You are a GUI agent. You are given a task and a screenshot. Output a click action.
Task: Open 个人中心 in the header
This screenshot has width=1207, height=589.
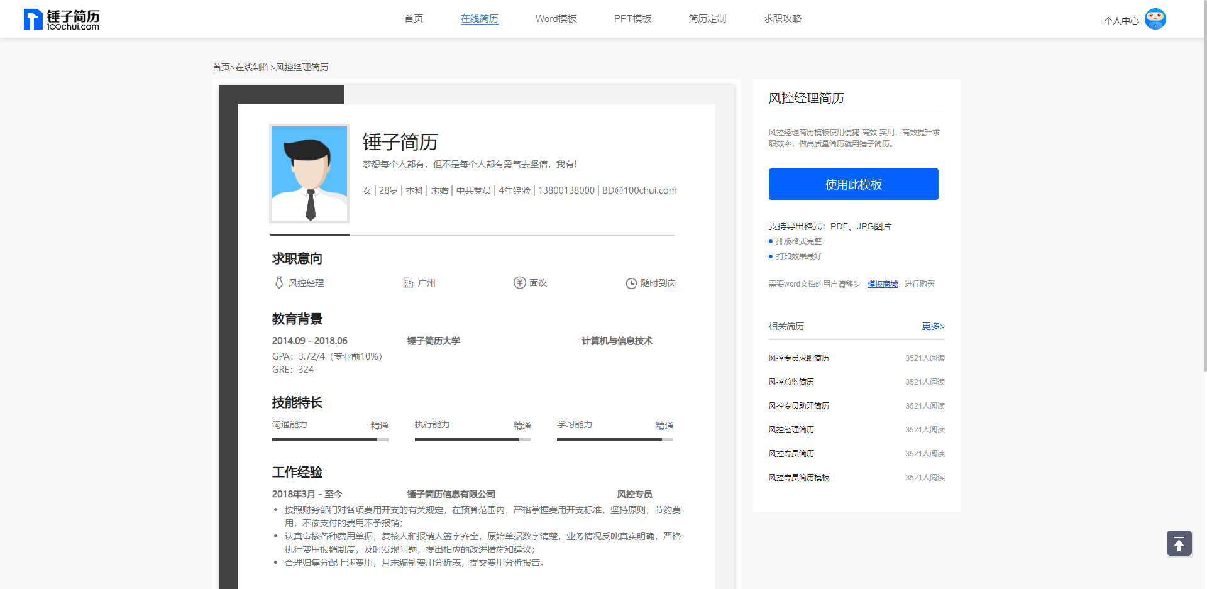(1121, 21)
